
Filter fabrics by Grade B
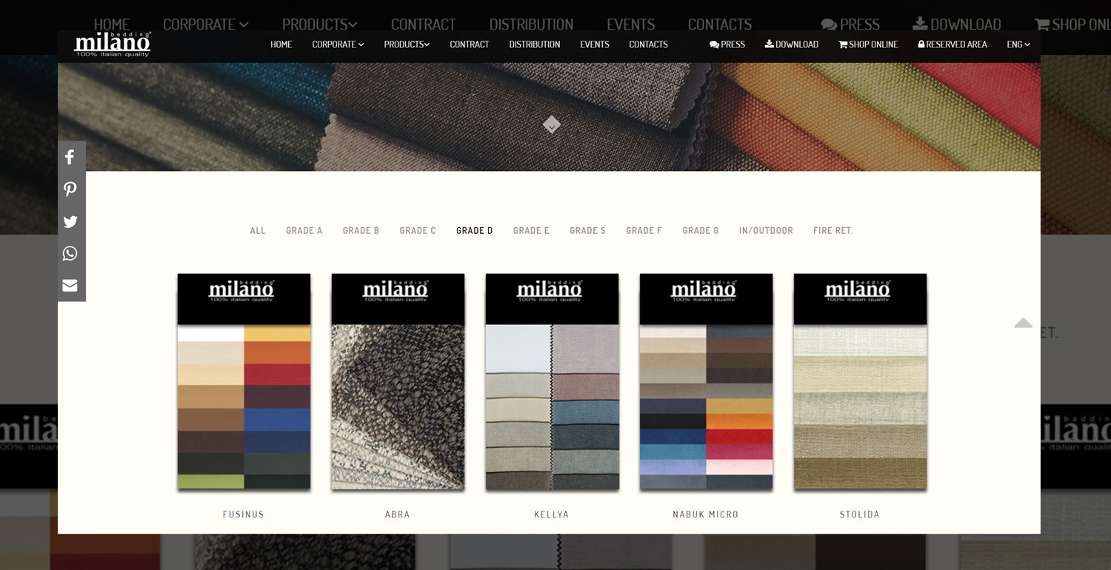(x=361, y=231)
